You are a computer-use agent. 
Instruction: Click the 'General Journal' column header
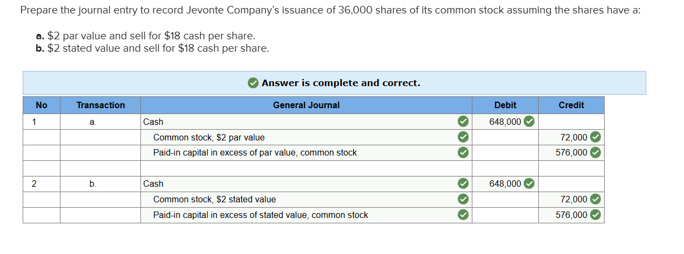306,105
